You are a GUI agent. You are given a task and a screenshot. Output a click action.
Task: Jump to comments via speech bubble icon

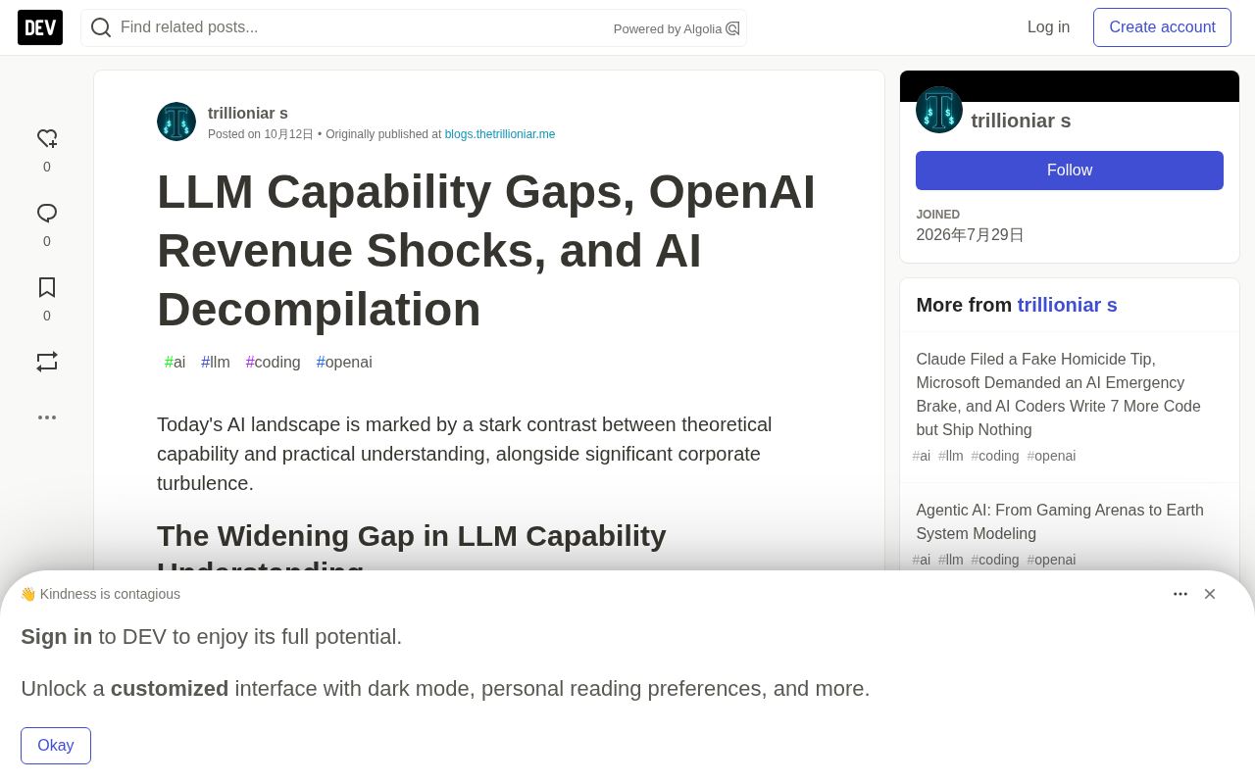click(x=47, y=214)
